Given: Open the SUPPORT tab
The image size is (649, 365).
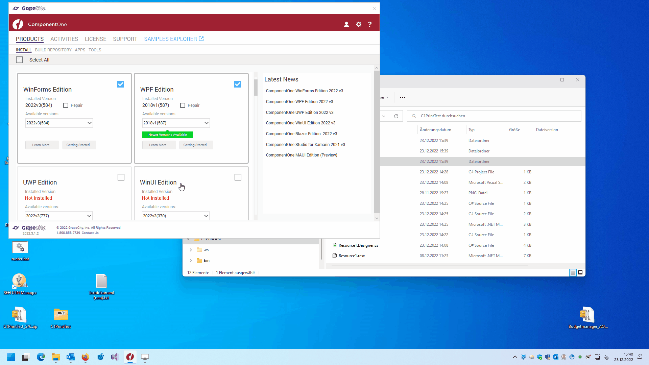Looking at the screenshot, I should coord(125,39).
